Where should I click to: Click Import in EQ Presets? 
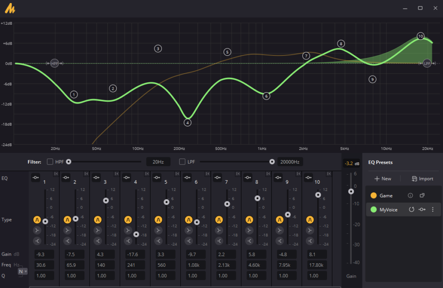pyautogui.click(x=422, y=178)
